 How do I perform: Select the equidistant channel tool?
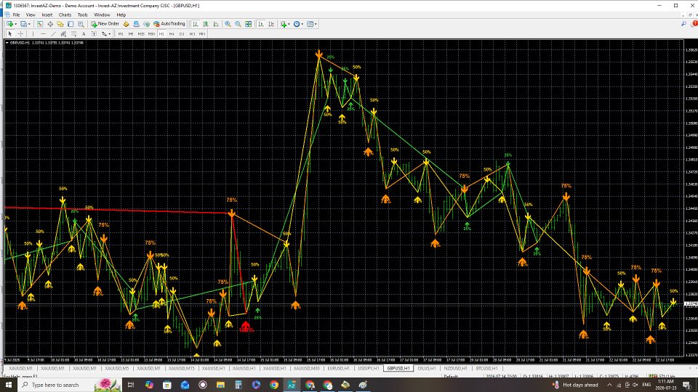click(x=63, y=34)
